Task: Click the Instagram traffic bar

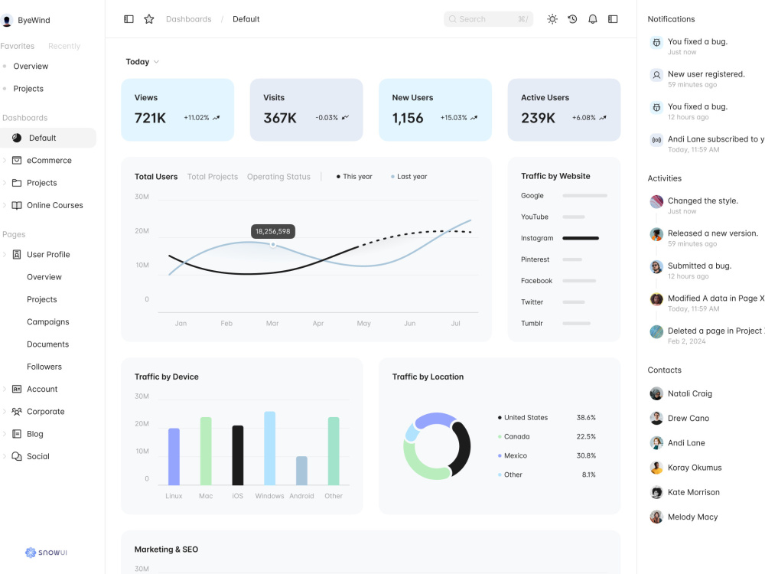Action: pos(581,238)
